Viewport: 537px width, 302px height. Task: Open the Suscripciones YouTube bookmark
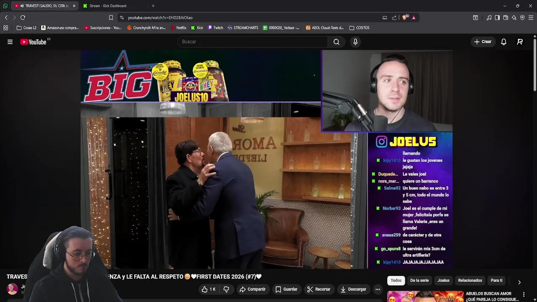[x=103, y=28]
